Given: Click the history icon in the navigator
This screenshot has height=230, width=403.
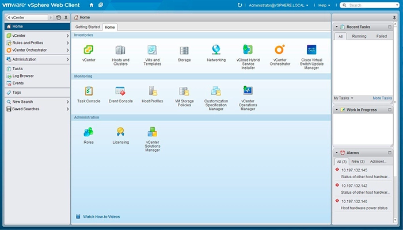Looking at the screenshot, I should [59, 17].
